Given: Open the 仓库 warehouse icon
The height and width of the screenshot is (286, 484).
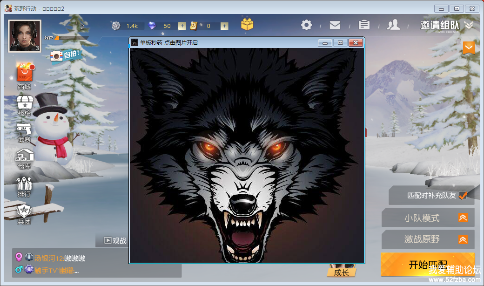Looking at the screenshot, I should 24,159.
